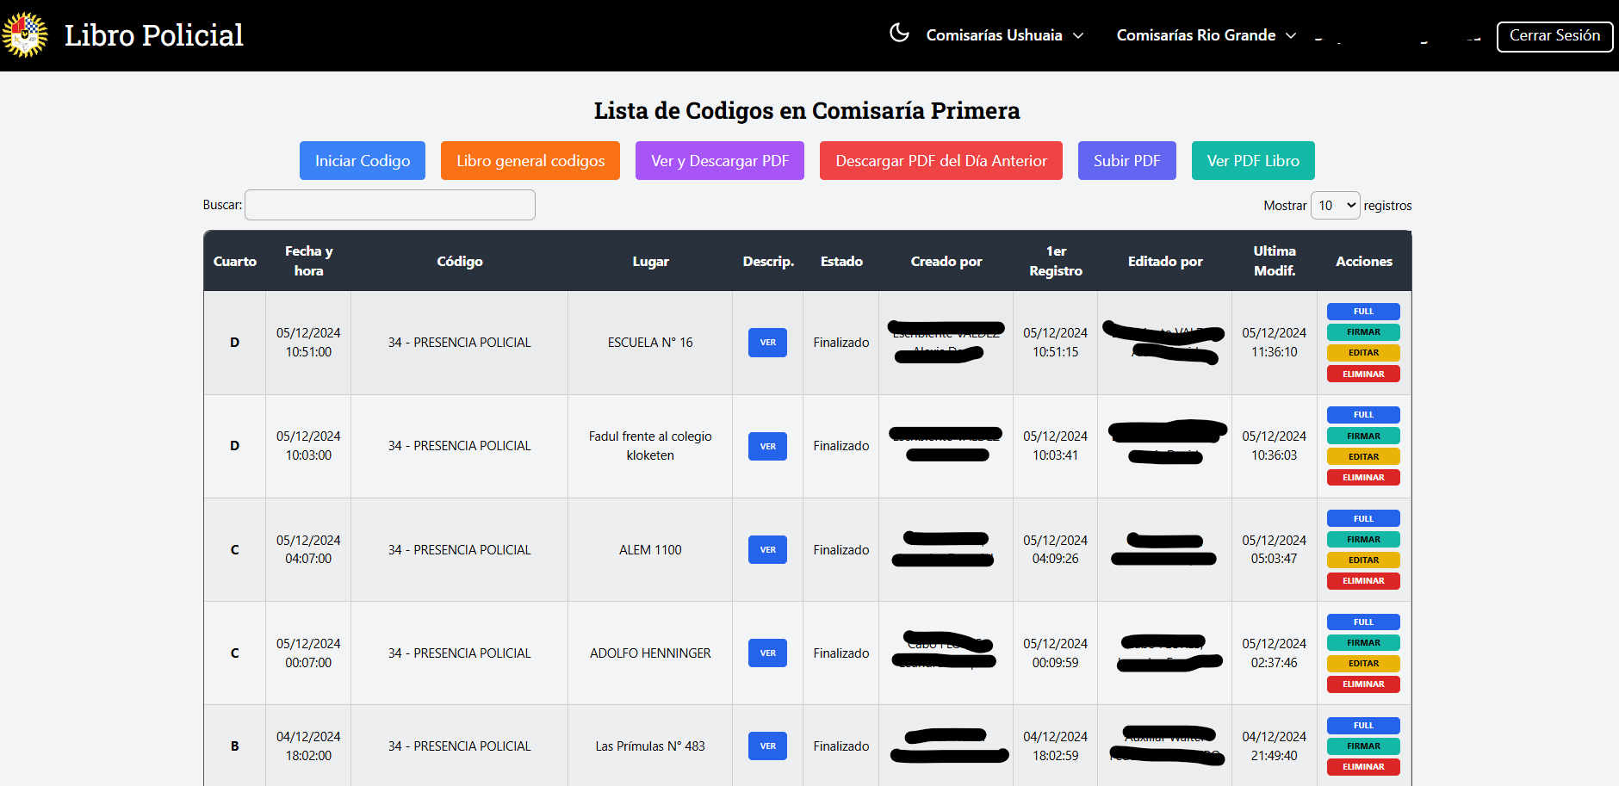View description for ESCUELA N° 16 row
1619x786 pixels.
[x=767, y=343]
